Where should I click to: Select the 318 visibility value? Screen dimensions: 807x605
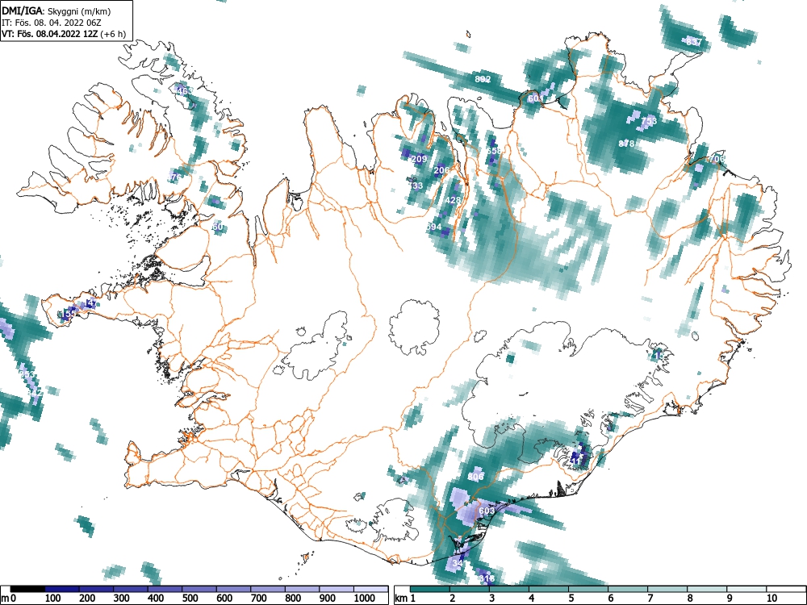click(x=487, y=578)
